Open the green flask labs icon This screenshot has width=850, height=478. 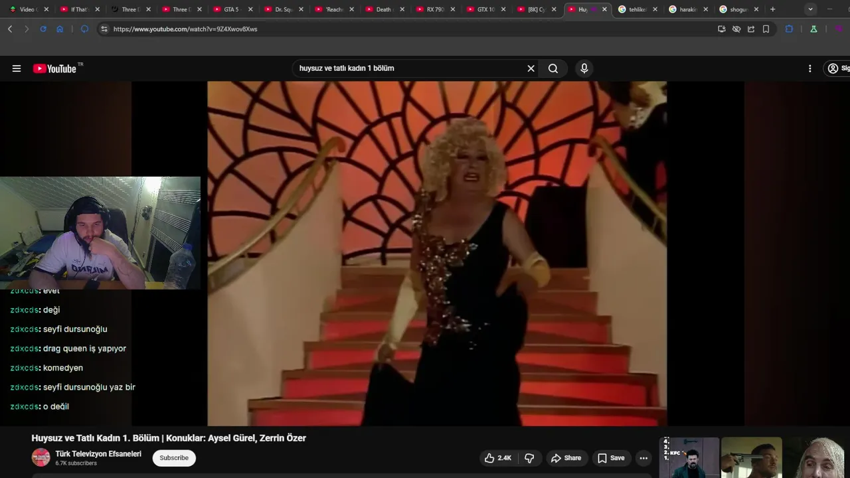pyautogui.click(x=813, y=29)
